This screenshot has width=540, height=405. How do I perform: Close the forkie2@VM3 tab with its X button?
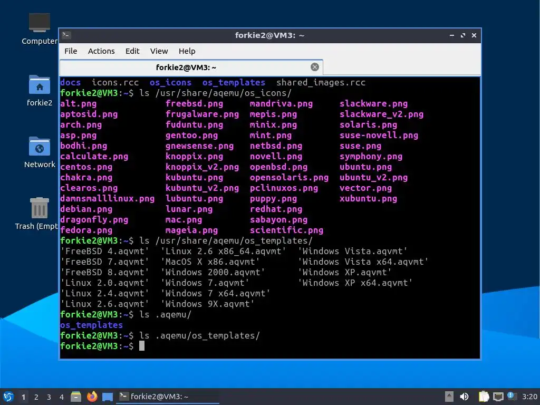pyautogui.click(x=314, y=67)
